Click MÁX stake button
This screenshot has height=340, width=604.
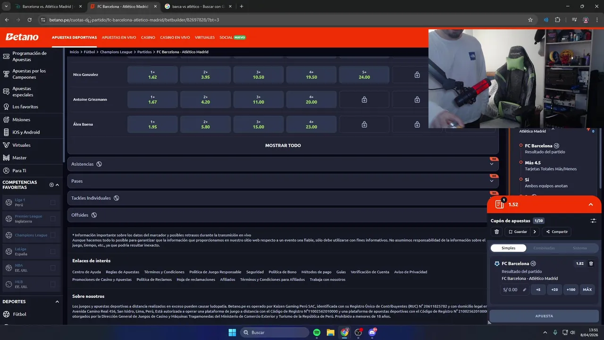pyautogui.click(x=587, y=289)
